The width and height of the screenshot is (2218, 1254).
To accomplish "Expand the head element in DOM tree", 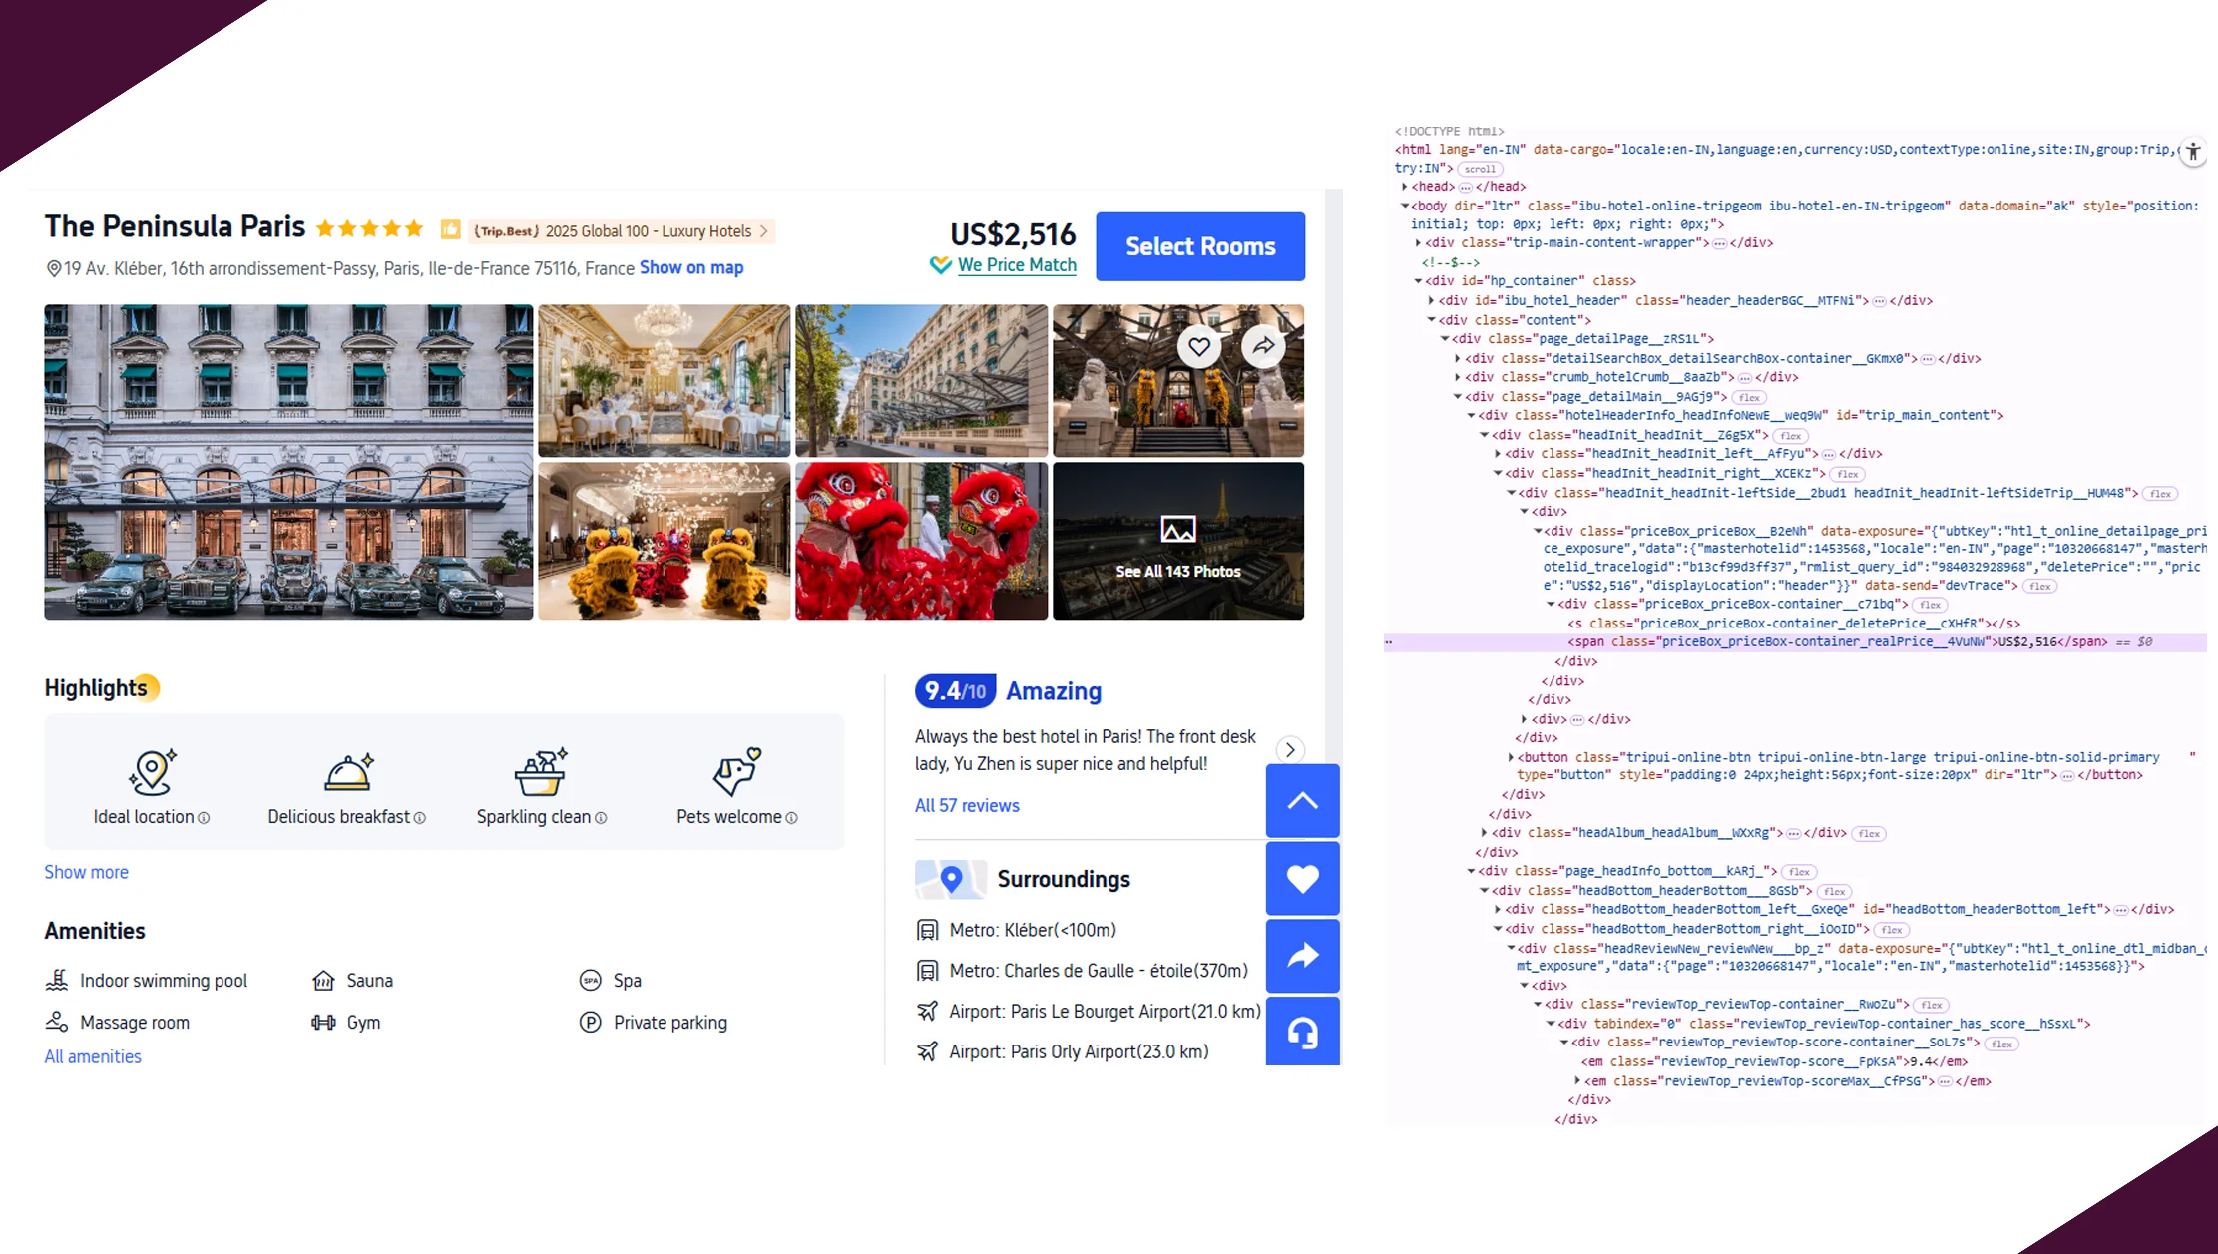I will point(1405,187).
